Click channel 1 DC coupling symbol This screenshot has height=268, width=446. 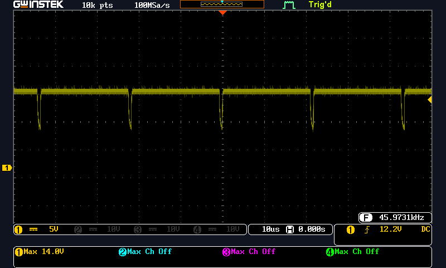click(x=33, y=229)
